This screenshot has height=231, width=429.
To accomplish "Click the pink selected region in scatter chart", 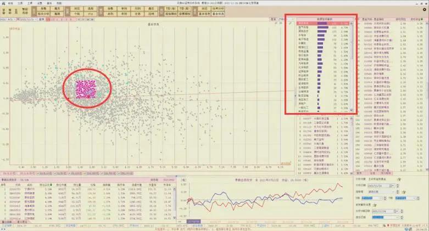I will click(86, 89).
